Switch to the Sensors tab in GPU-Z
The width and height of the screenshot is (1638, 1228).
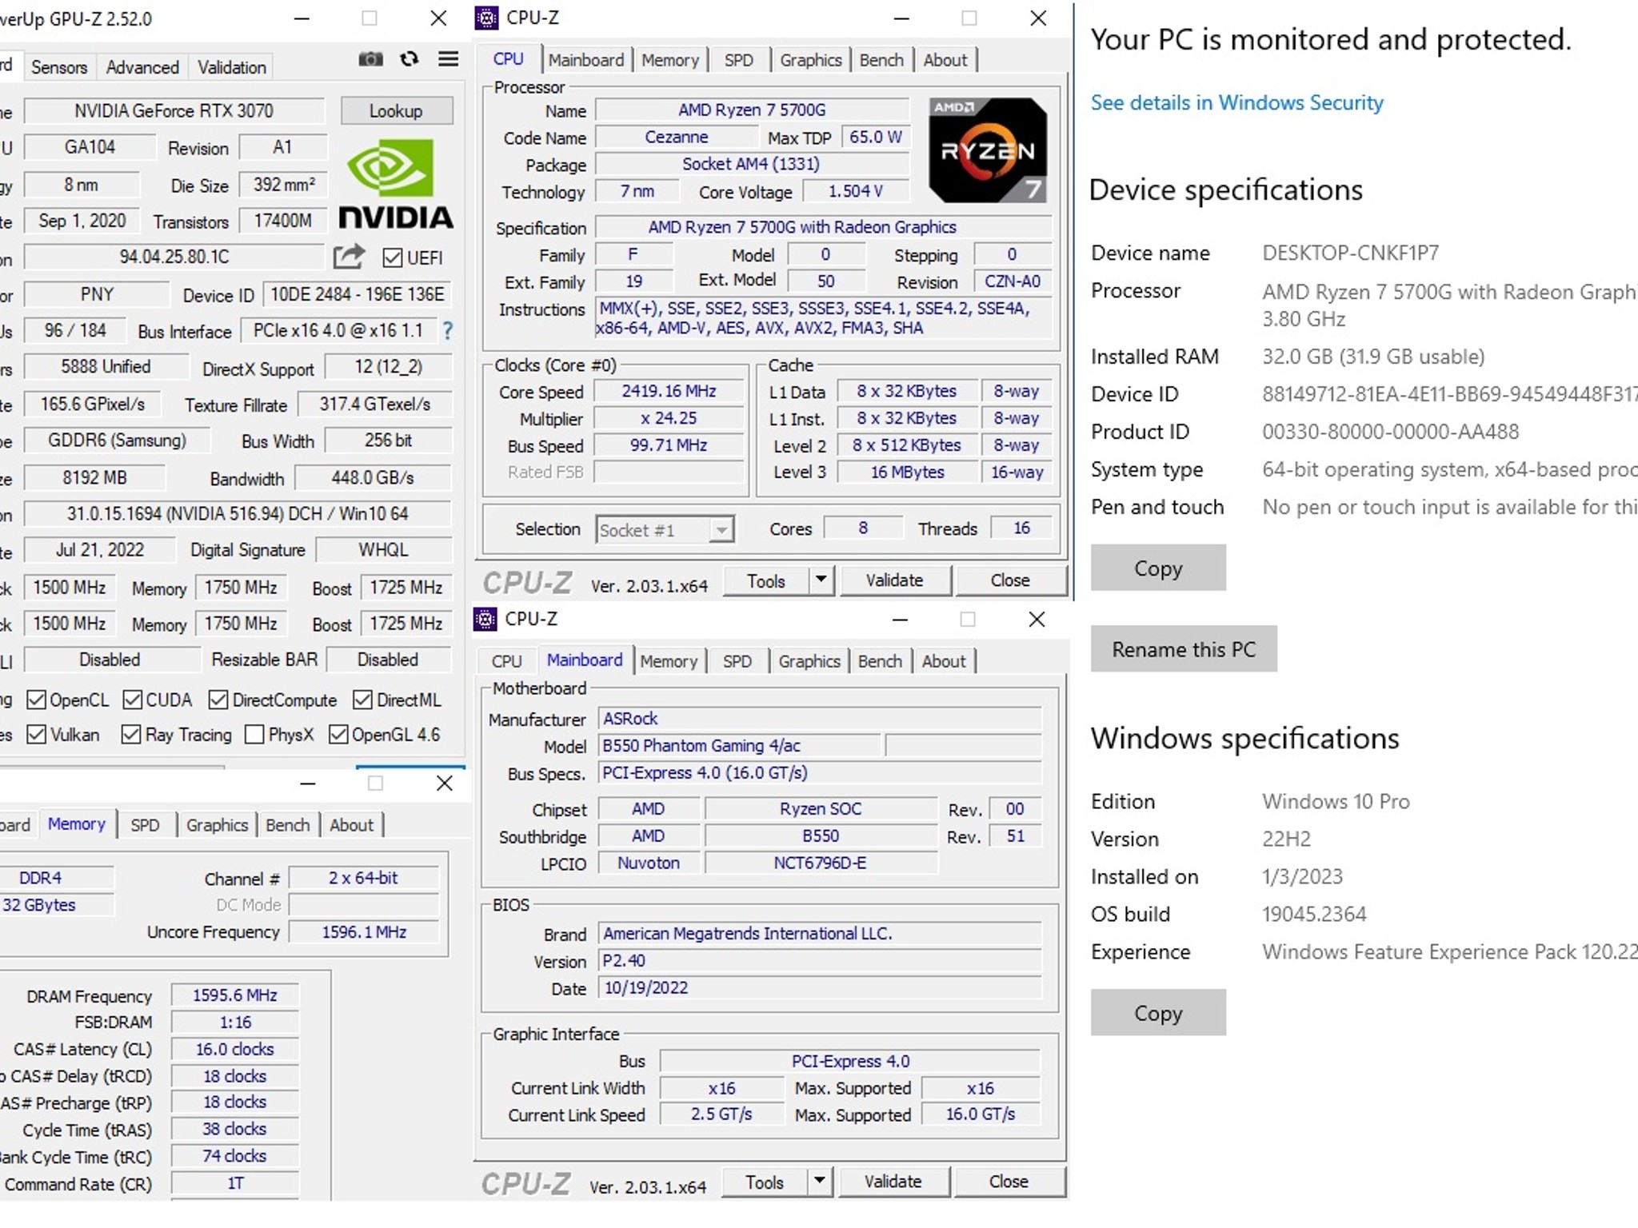[x=58, y=66]
